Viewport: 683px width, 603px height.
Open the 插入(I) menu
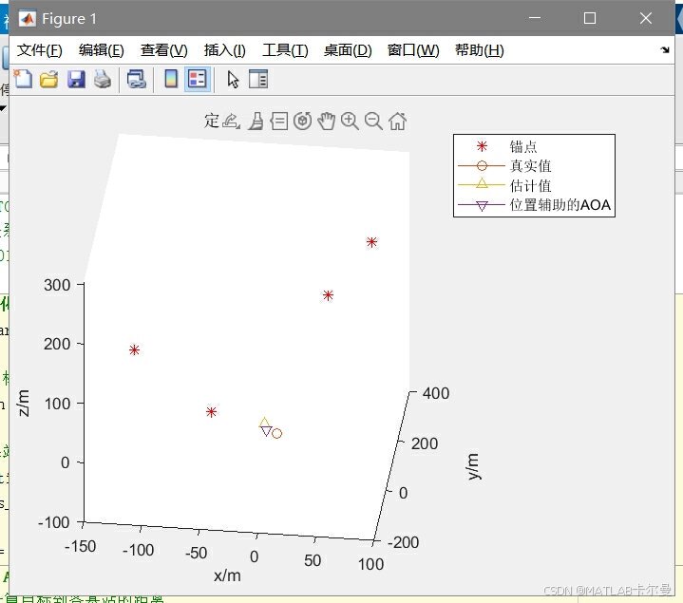[x=225, y=50]
